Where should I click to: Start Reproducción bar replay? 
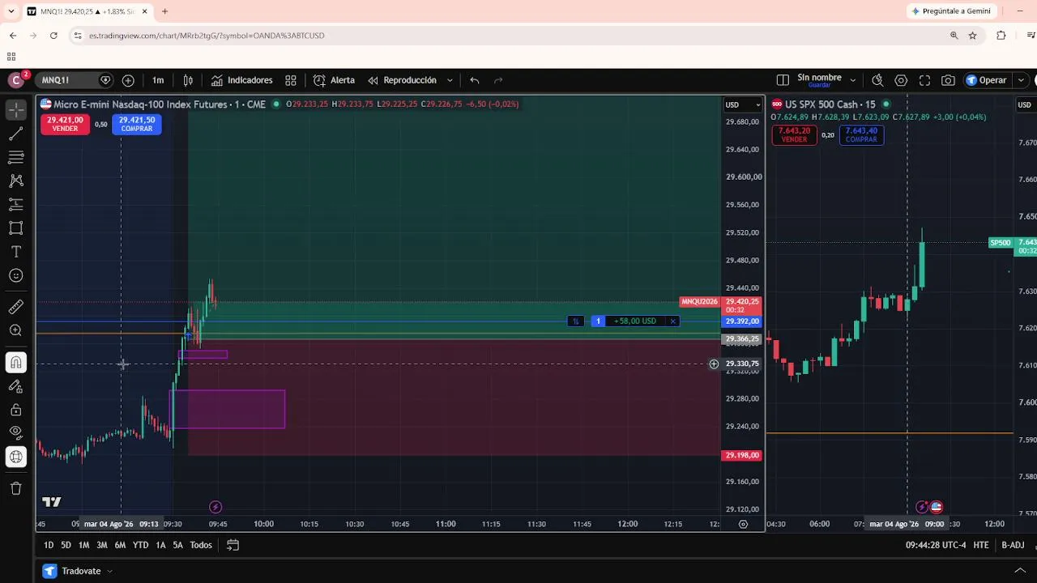pyautogui.click(x=402, y=80)
